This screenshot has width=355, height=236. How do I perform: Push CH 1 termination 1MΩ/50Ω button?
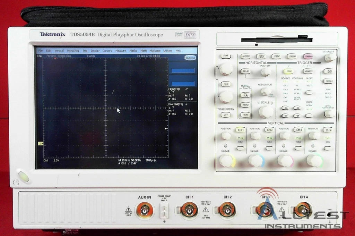click(240, 148)
